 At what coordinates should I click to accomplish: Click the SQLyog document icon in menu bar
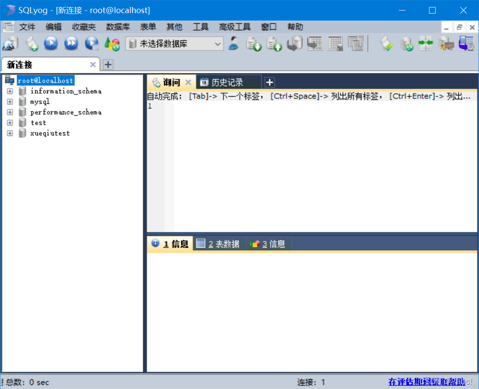click(x=9, y=27)
